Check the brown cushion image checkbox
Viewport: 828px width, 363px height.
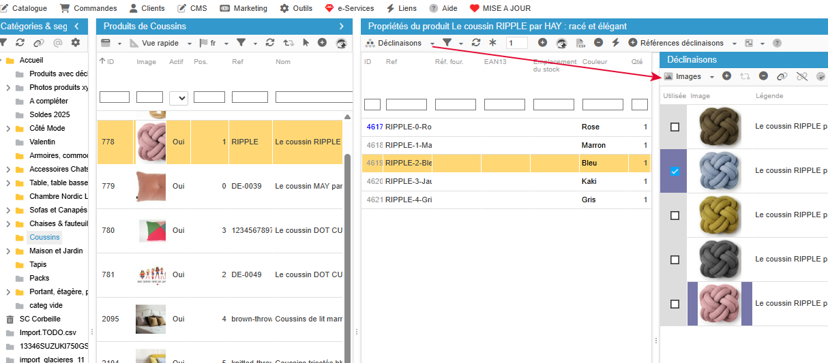(675, 127)
